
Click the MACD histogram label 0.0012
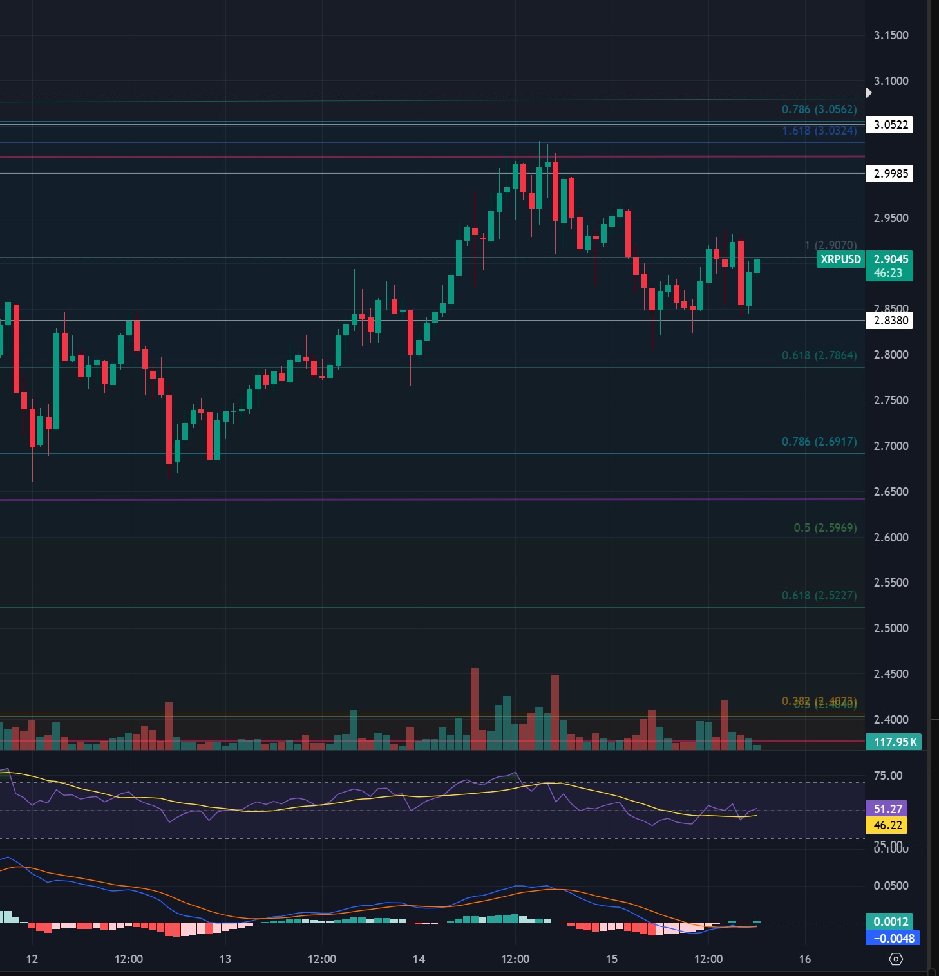coord(890,922)
